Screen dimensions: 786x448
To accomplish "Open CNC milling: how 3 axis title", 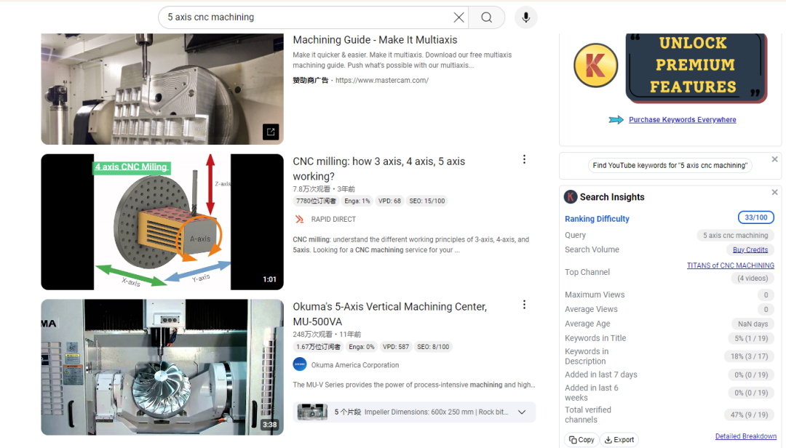I will click(x=379, y=169).
